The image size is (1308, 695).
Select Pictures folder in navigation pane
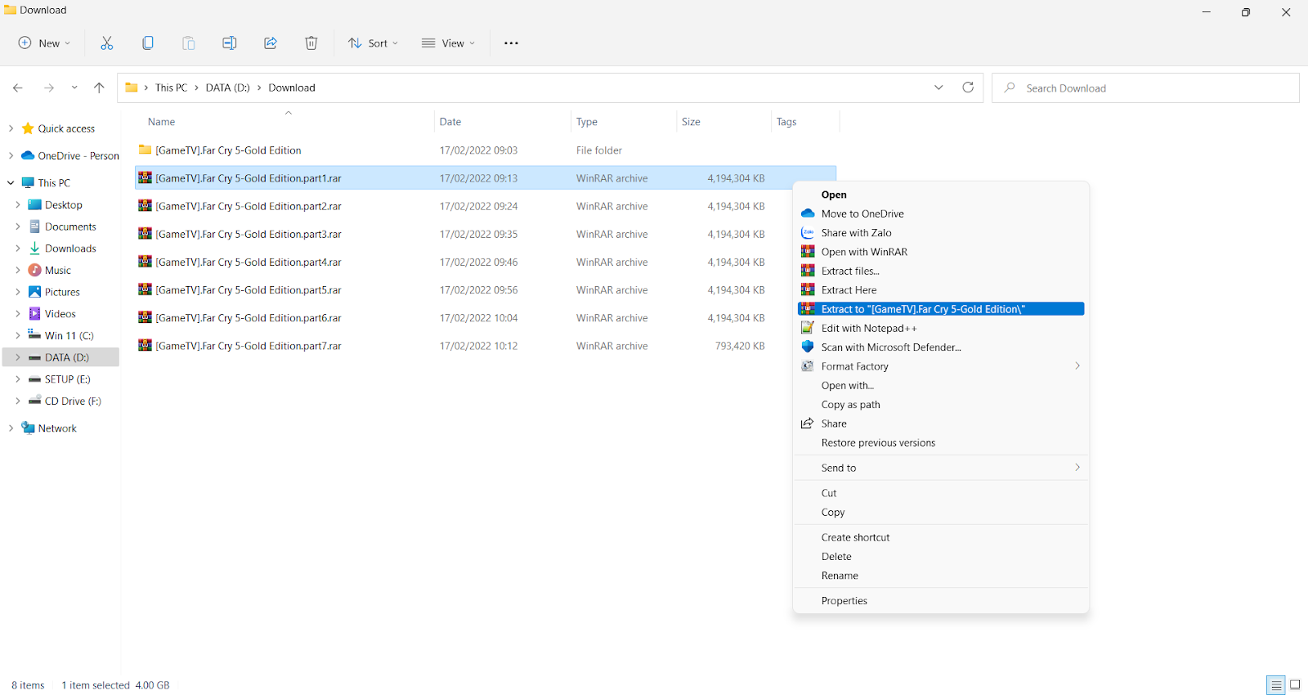[62, 292]
